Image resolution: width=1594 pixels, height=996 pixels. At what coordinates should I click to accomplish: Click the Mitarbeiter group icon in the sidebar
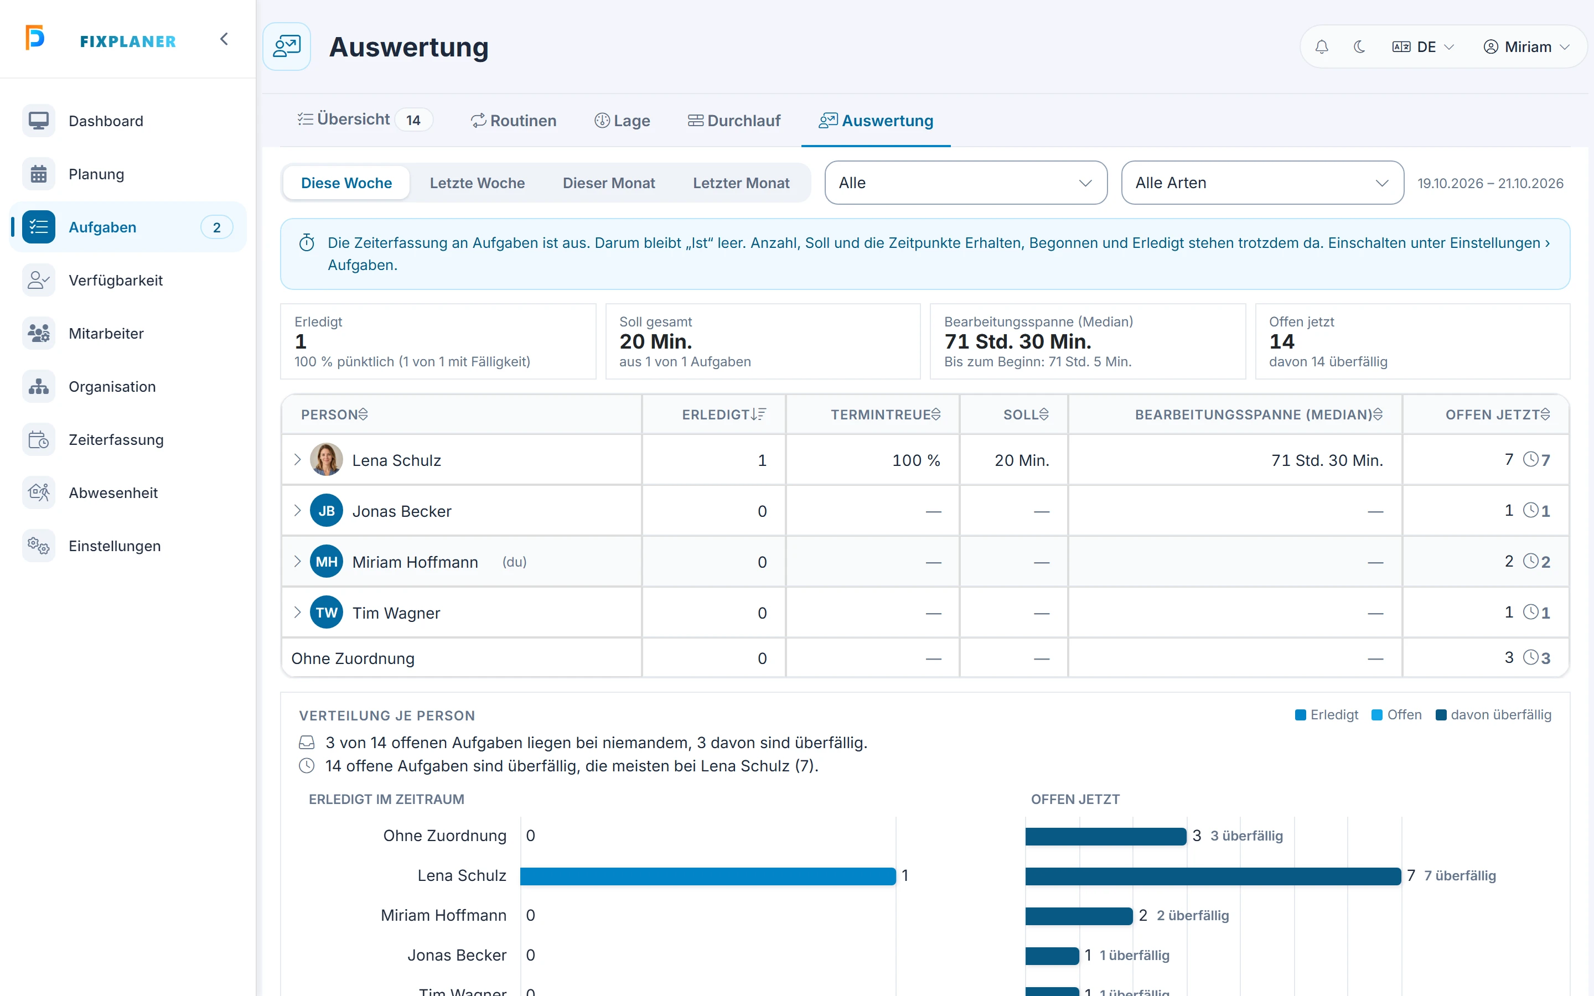click(x=39, y=333)
